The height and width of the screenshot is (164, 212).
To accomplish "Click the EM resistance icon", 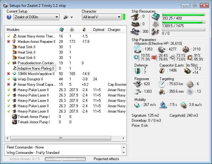I will pos(136,57).
